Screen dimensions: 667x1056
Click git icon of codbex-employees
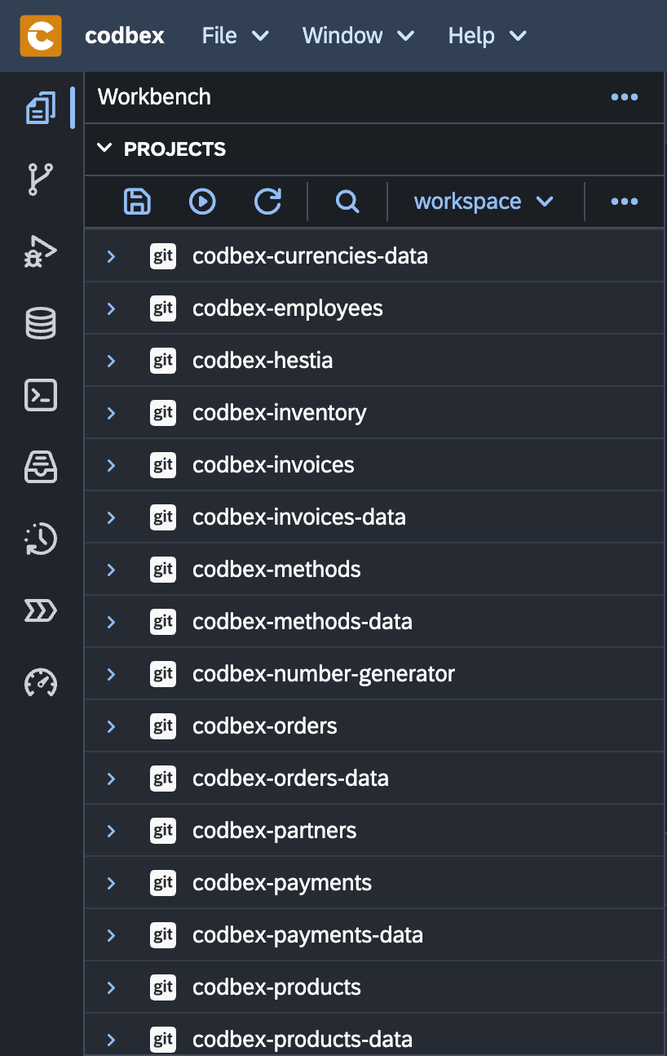pos(163,308)
